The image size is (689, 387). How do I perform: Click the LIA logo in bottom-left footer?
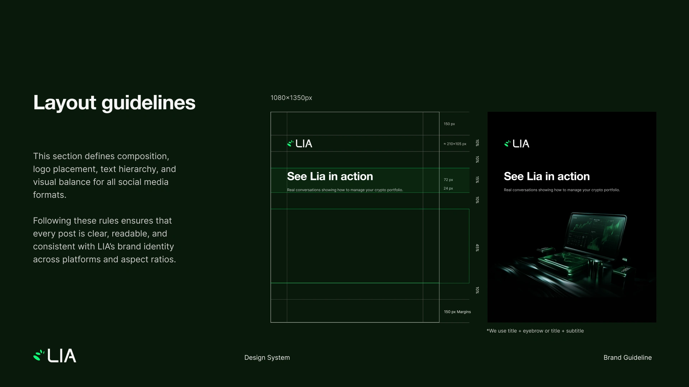[55, 356]
